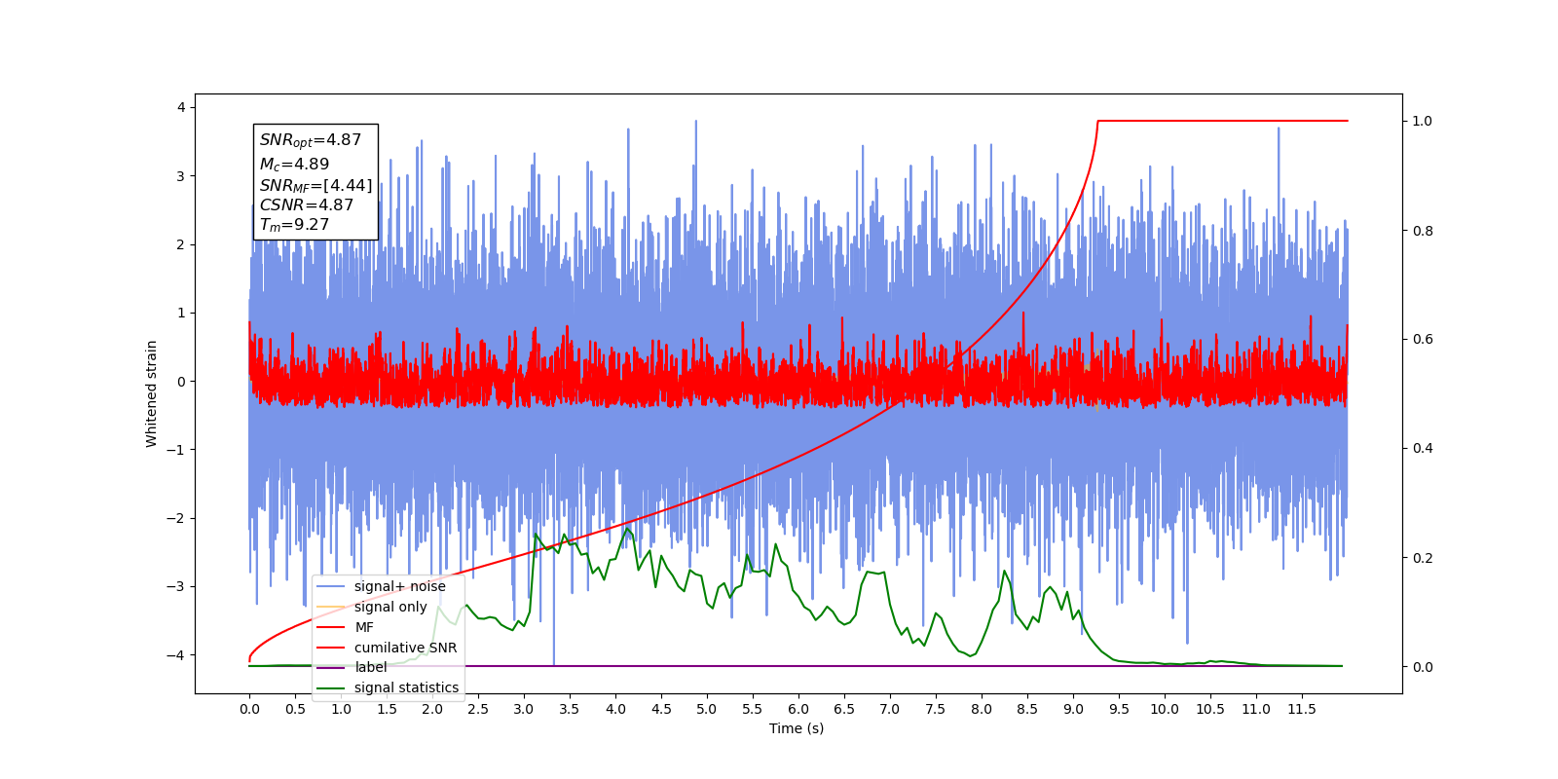Click the CSNR=4.87 annotation text
The height and width of the screenshot is (779, 1558).
306,205
